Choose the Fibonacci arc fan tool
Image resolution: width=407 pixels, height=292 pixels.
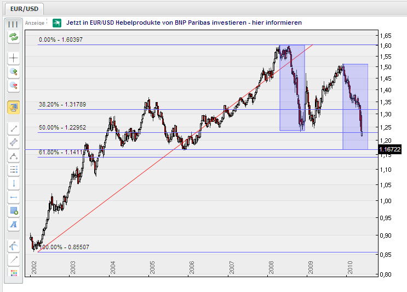(14, 246)
